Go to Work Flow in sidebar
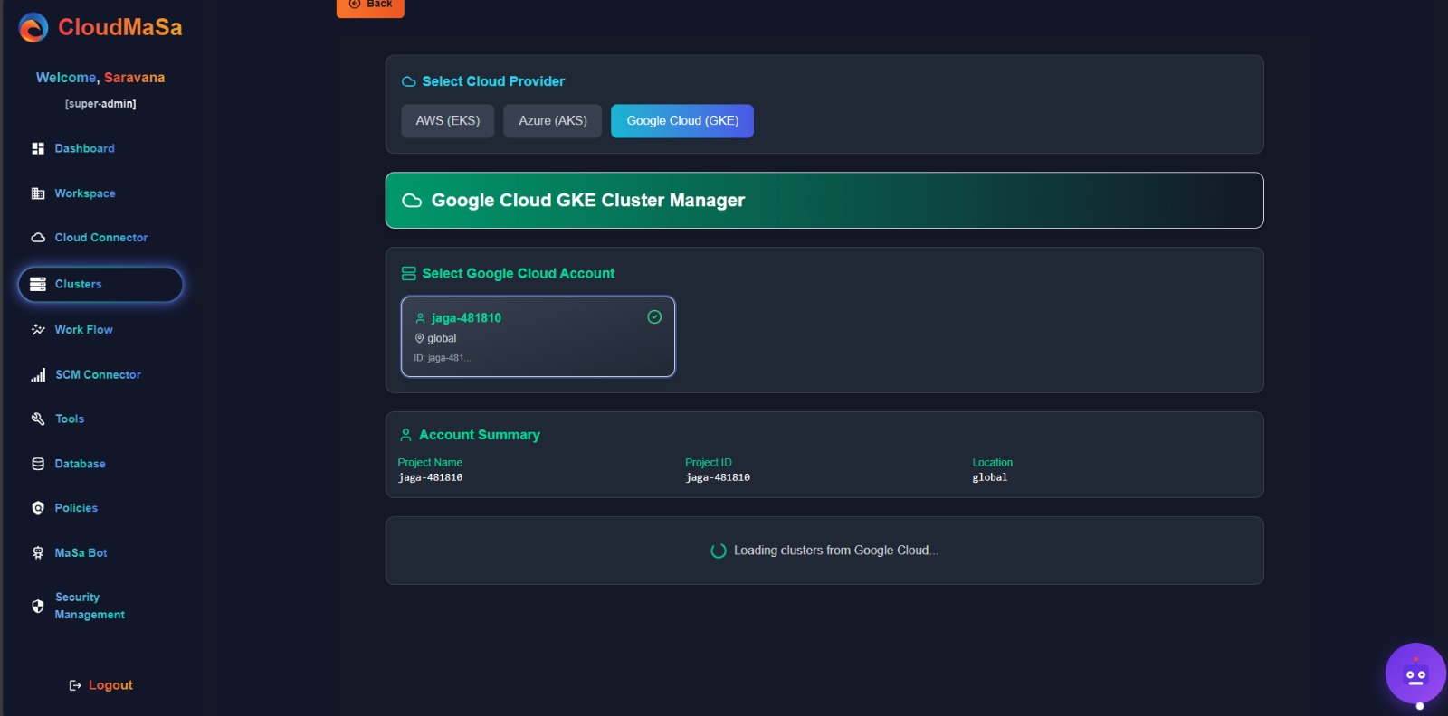The height and width of the screenshot is (716, 1448). pyautogui.click(x=83, y=330)
